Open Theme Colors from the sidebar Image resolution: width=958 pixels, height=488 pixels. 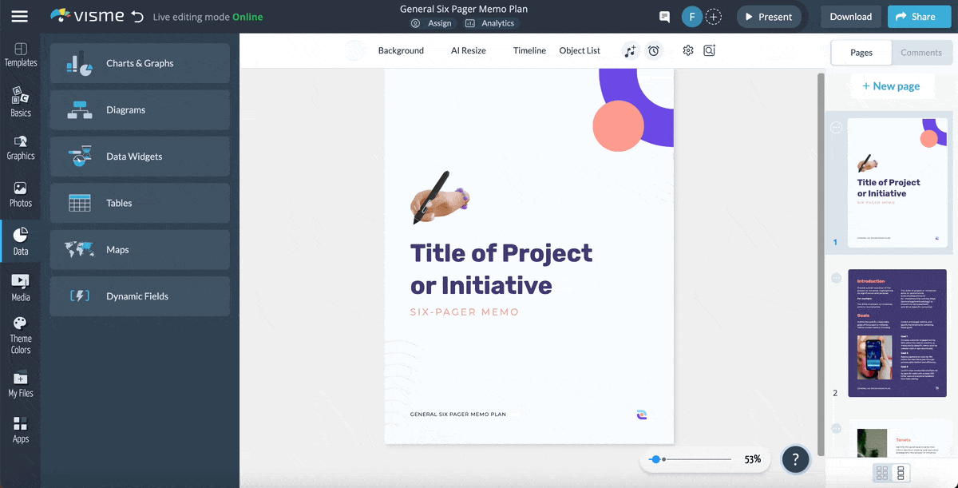tap(21, 331)
